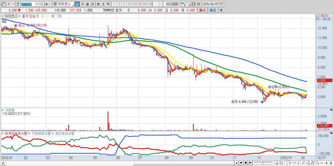Click the 개인보유수량 legend label

[x=64, y=133]
